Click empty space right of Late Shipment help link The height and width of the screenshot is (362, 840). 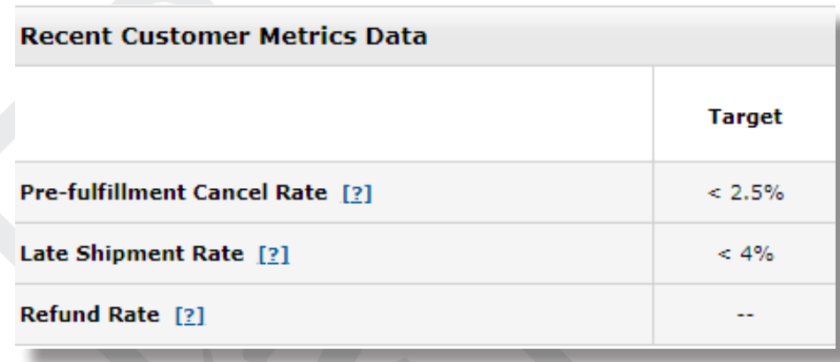(x=471, y=253)
